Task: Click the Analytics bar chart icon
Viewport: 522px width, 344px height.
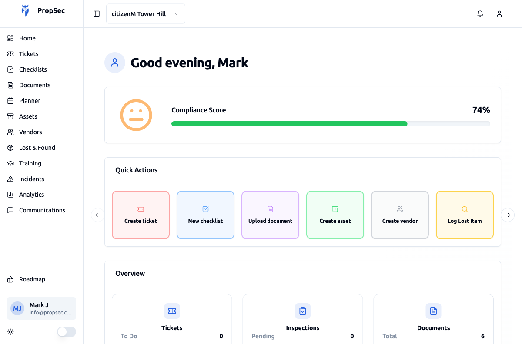Action: point(10,195)
